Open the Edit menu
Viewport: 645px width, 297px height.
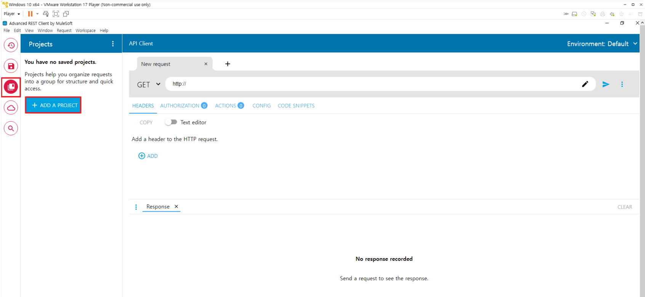pos(18,31)
